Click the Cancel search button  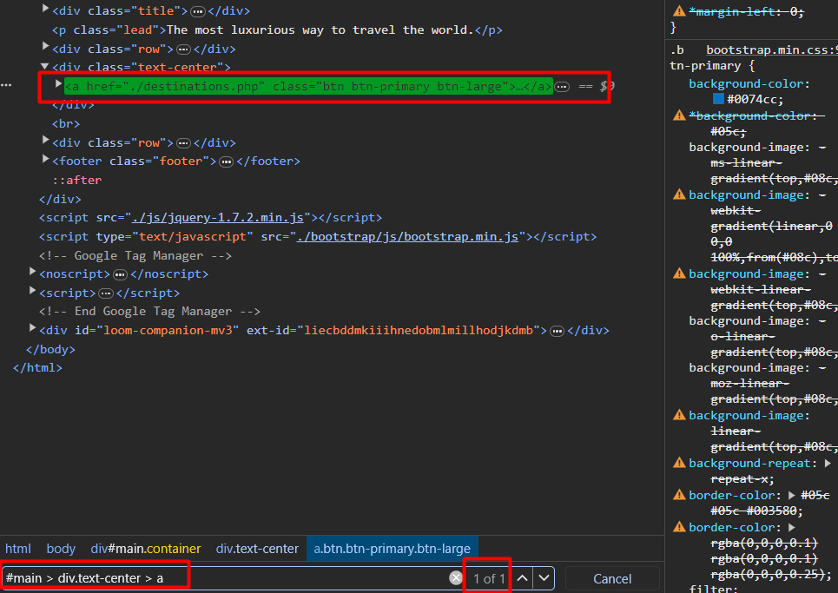point(612,579)
